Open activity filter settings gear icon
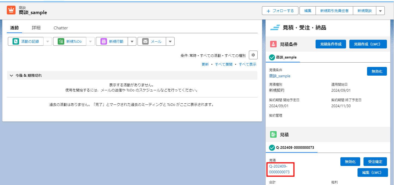Viewport: 394px width, 185px height. [x=253, y=55]
